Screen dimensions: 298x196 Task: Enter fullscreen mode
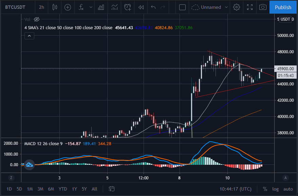click(x=250, y=7)
